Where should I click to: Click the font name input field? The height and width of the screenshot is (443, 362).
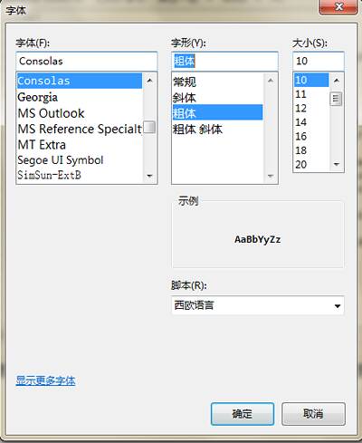point(87,61)
